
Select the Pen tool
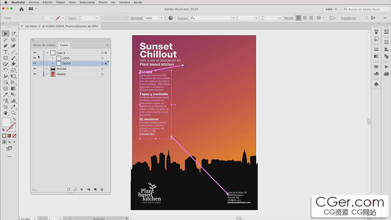point(5,46)
